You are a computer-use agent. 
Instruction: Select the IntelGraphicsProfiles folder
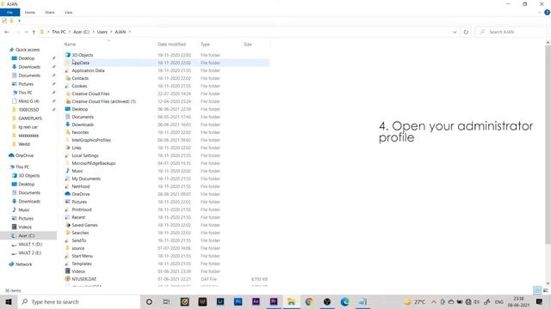91,140
